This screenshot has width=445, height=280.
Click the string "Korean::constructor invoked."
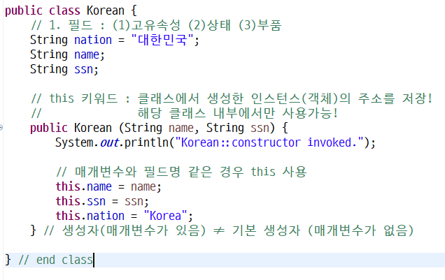[x=269, y=142]
